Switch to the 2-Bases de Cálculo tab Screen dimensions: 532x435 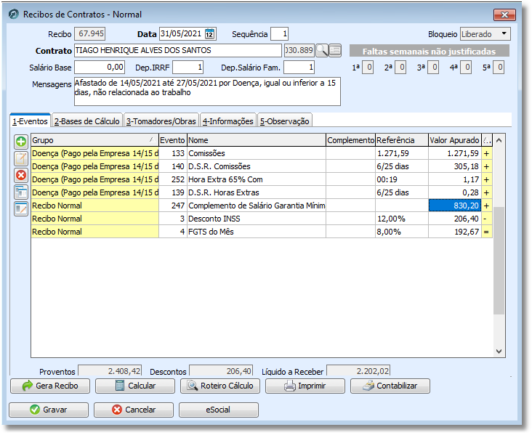[87, 121]
